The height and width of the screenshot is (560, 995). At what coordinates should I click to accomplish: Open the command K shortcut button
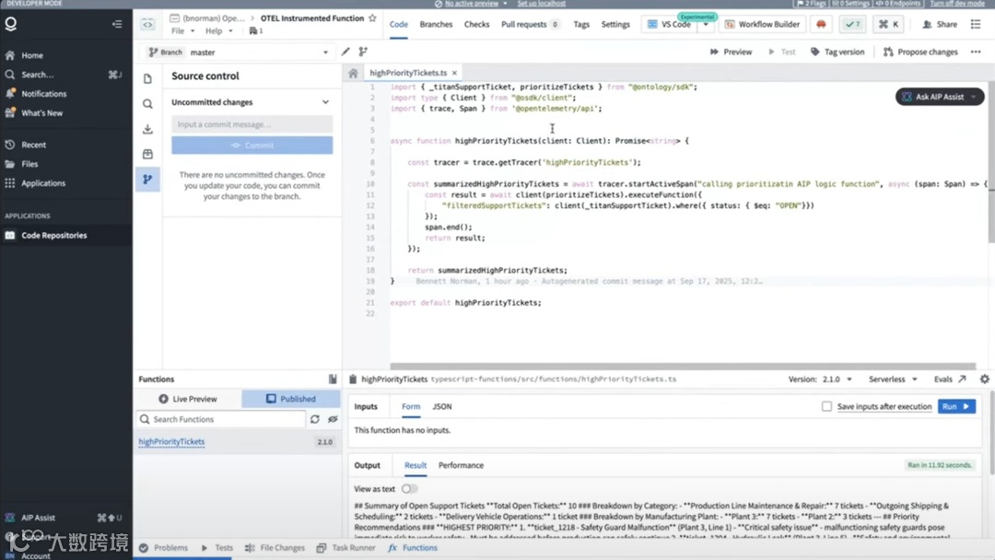(888, 24)
